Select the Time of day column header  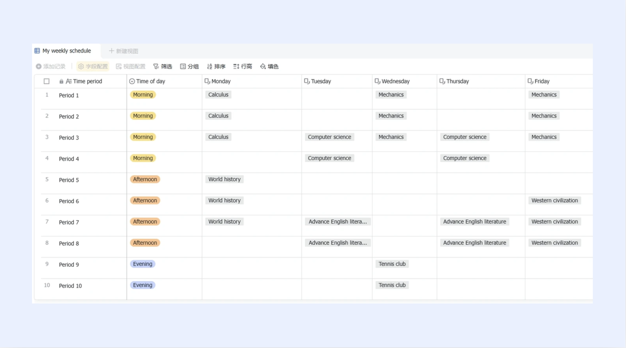pos(164,81)
